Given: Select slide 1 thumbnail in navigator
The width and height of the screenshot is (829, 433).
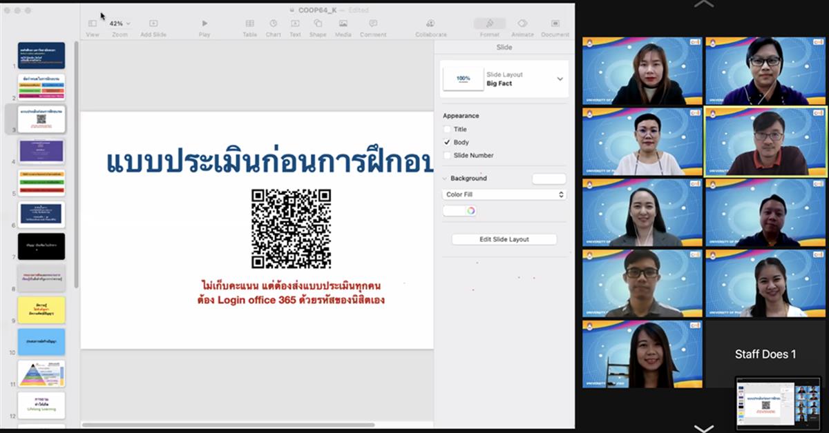Looking at the screenshot, I should click(x=41, y=55).
